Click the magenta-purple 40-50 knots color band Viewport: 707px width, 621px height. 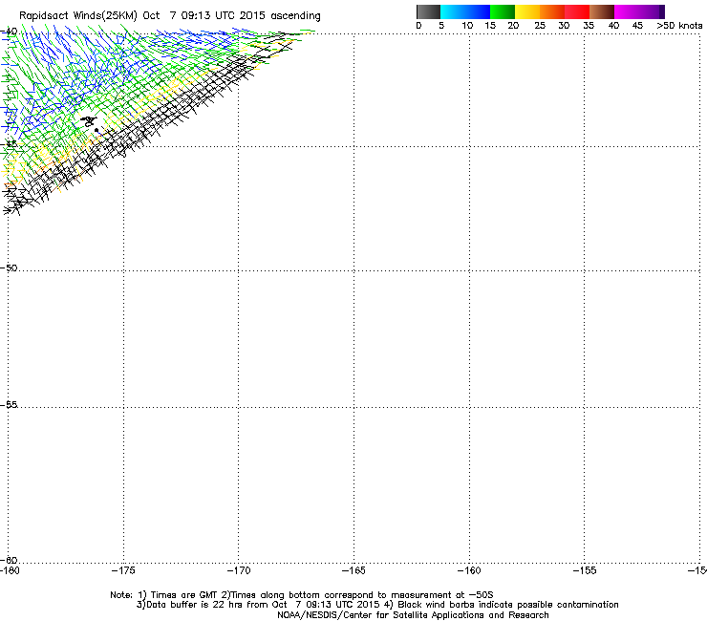click(639, 11)
